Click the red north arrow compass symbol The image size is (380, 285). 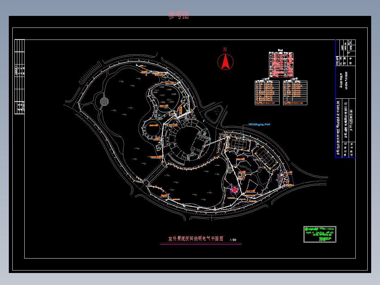(225, 62)
